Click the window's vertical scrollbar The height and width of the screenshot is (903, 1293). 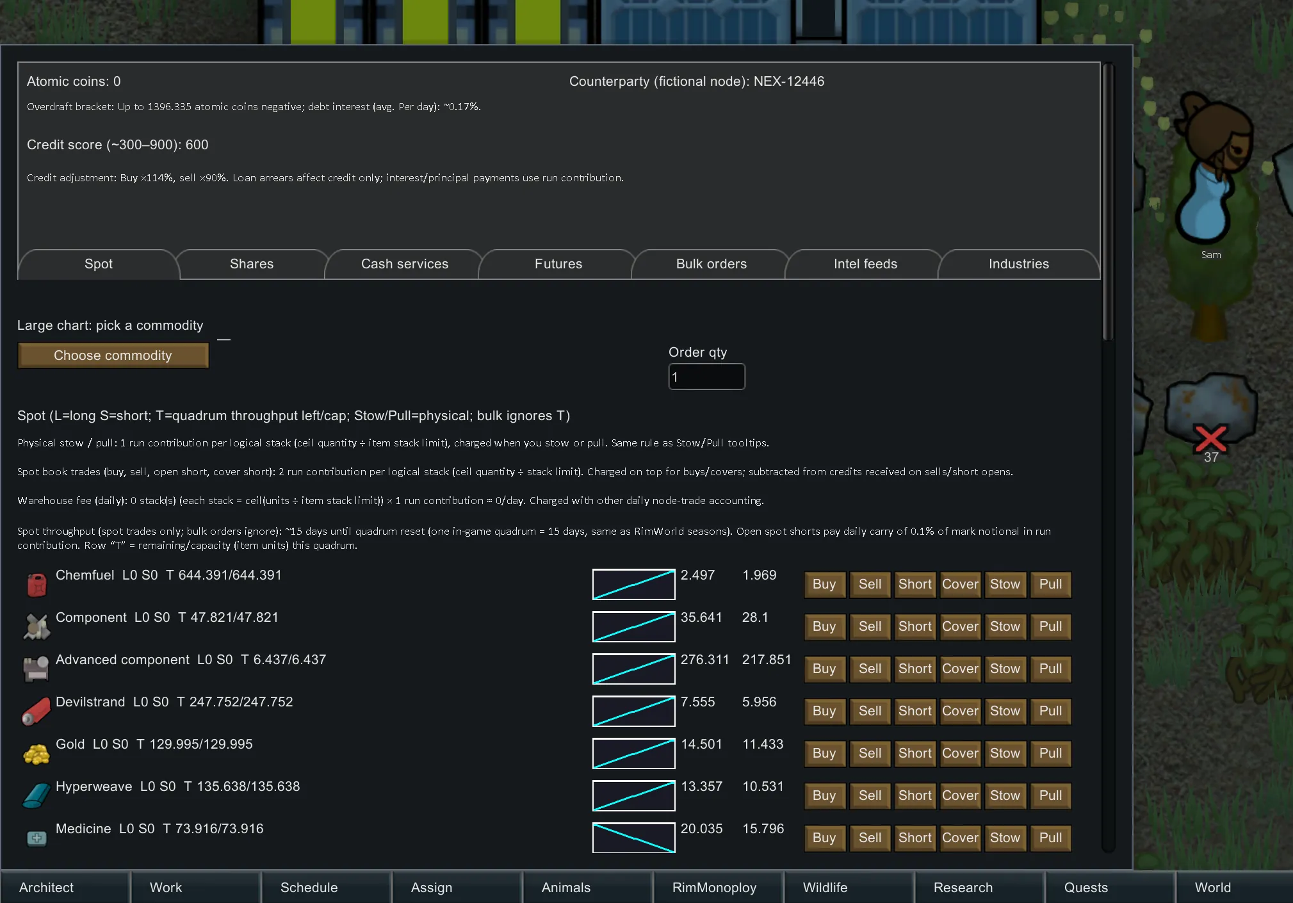tap(1108, 202)
